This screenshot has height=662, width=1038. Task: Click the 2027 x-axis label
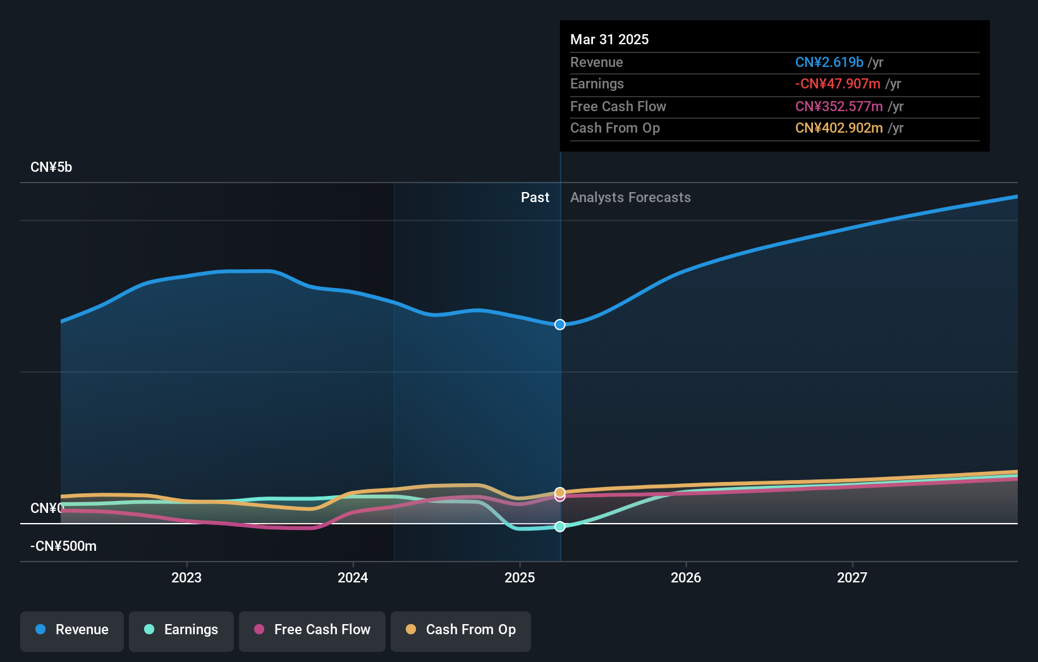click(x=852, y=578)
